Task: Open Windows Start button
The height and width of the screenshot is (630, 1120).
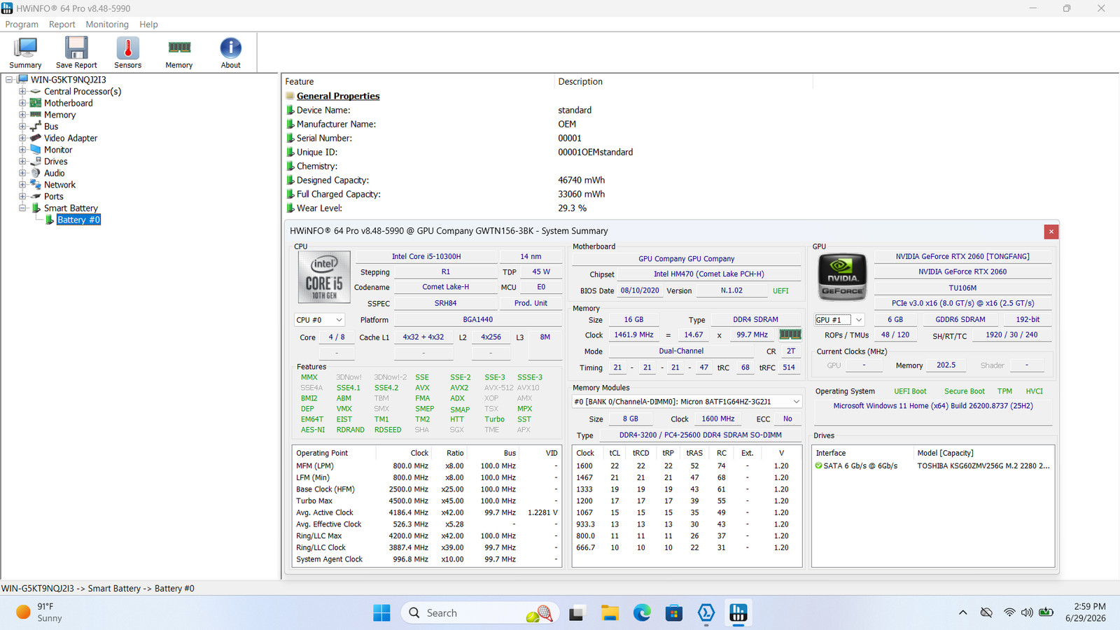Action: tap(381, 613)
